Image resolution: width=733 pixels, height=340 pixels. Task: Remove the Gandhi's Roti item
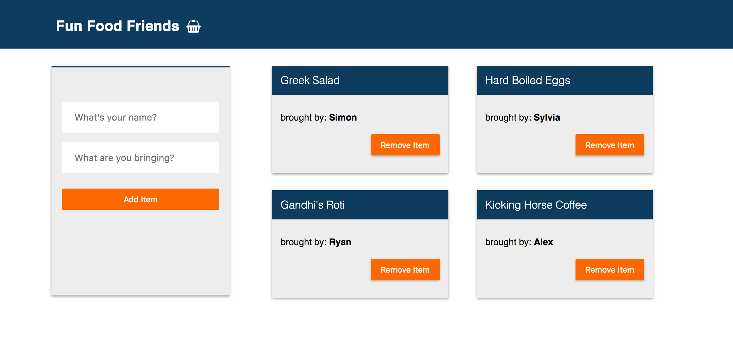[x=405, y=270]
